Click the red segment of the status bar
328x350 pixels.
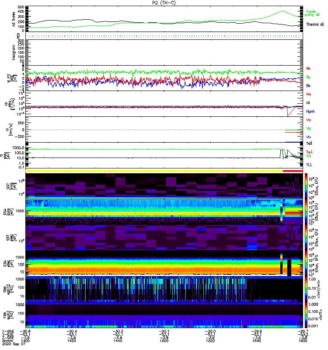point(293,171)
